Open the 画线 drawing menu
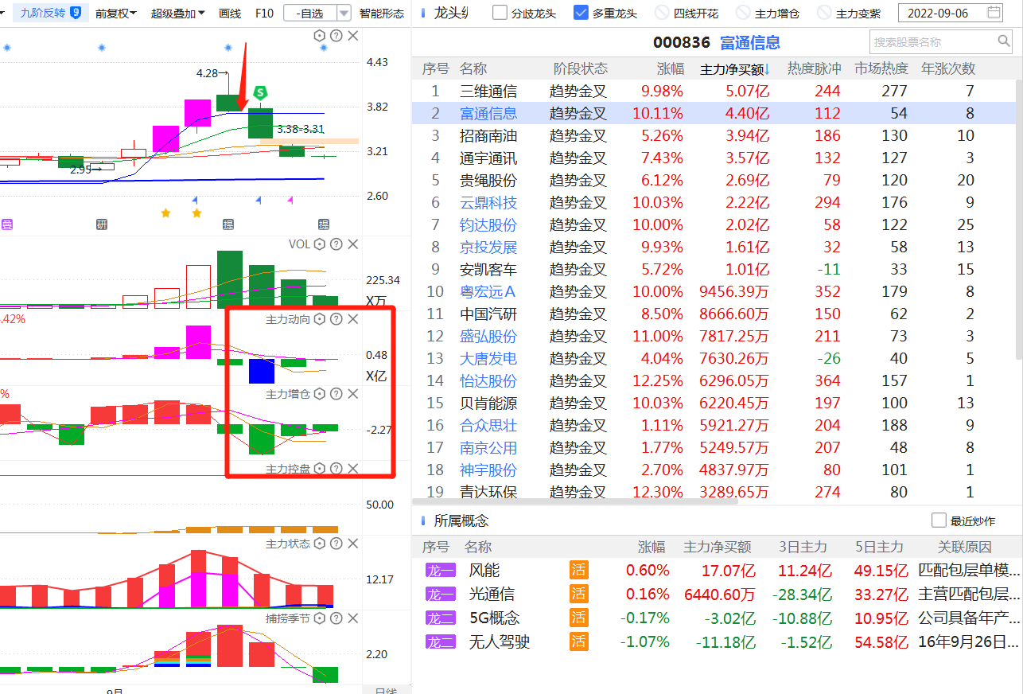The width and height of the screenshot is (1023, 694). click(x=230, y=13)
